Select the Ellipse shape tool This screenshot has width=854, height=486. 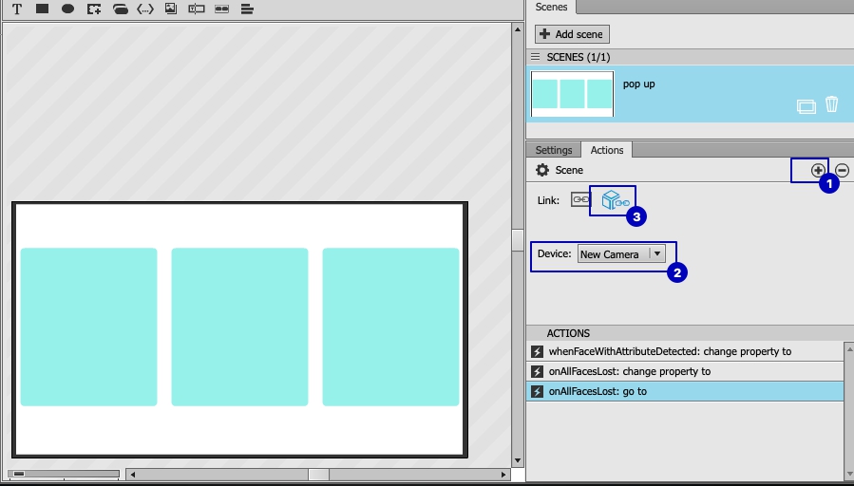click(67, 9)
